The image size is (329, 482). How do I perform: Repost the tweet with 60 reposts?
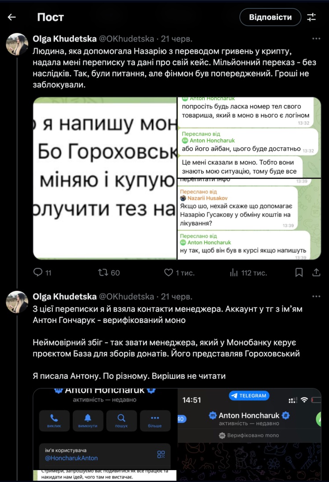click(x=103, y=273)
